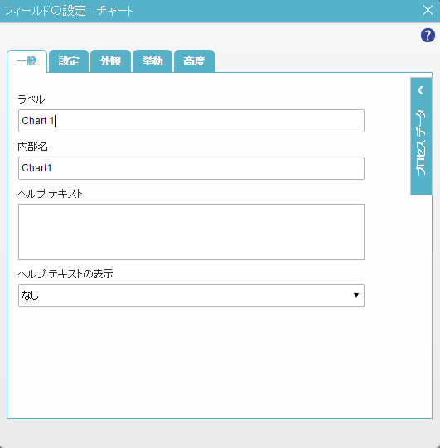Click the black dropdown arrow beside なし
440x448 pixels.
[356, 296]
